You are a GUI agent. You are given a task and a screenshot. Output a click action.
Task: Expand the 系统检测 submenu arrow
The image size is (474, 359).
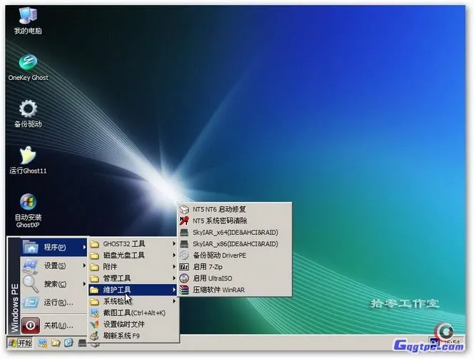click(174, 301)
